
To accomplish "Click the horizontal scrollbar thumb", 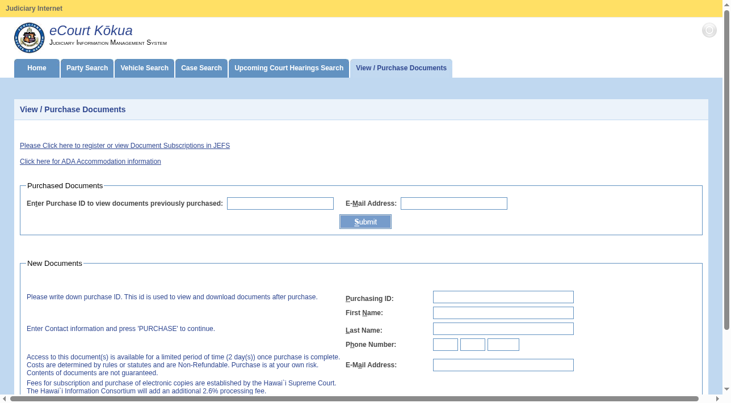I will tap(354, 399).
